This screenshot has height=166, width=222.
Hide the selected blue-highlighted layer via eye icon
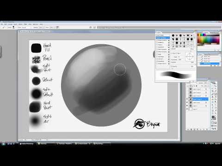tap(187, 99)
